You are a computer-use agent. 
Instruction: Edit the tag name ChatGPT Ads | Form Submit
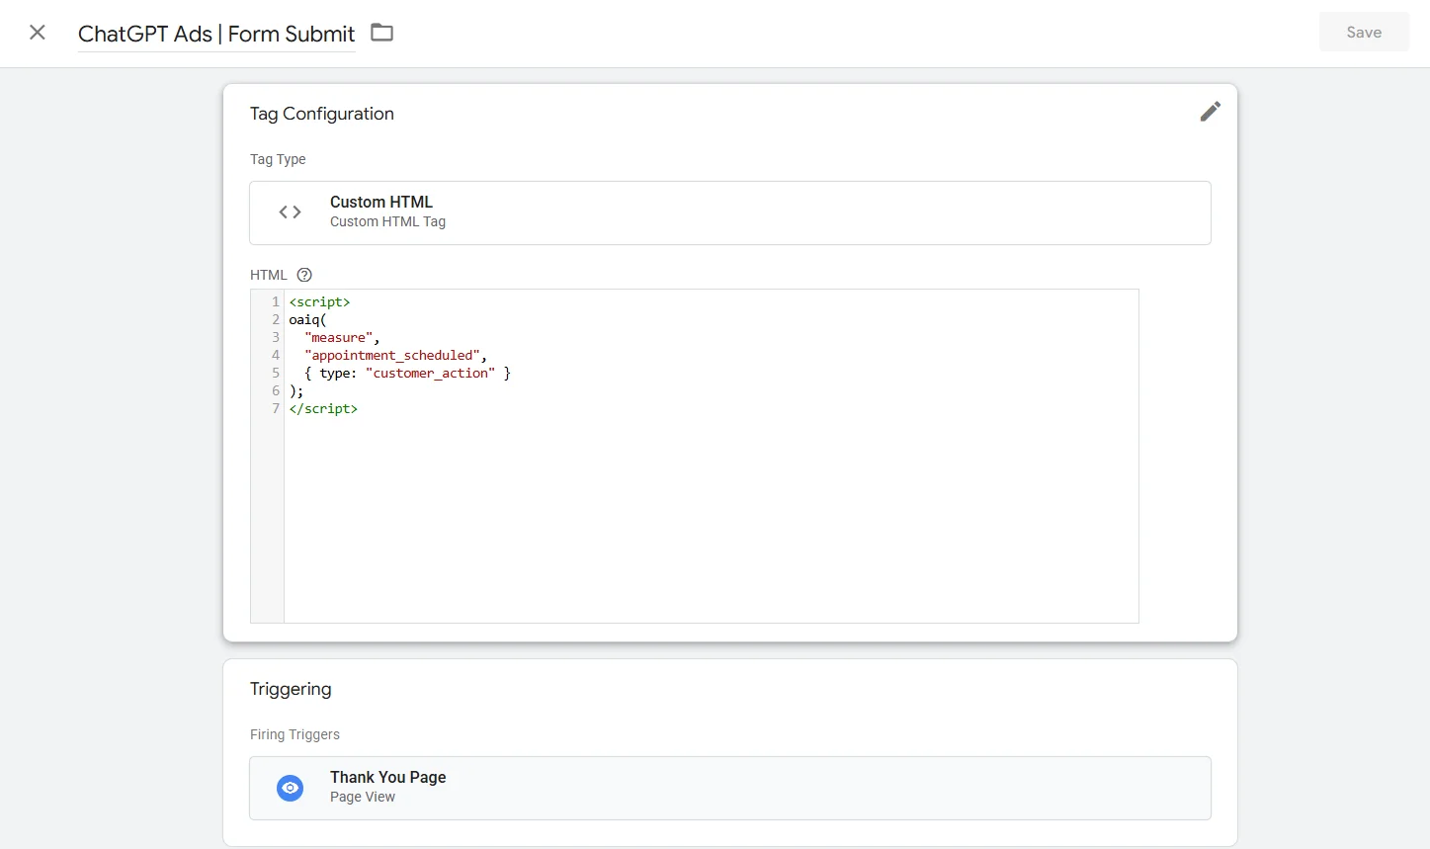click(x=216, y=34)
